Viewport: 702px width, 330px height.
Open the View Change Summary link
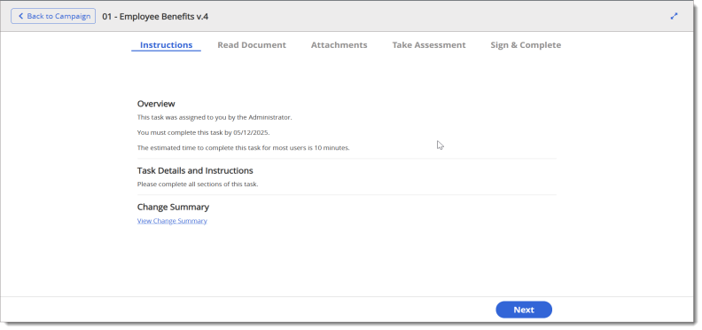coord(172,221)
